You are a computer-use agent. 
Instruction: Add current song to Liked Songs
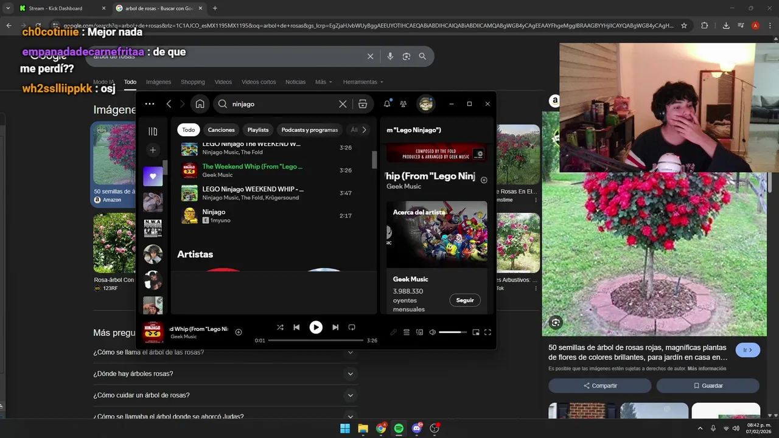pos(239,332)
